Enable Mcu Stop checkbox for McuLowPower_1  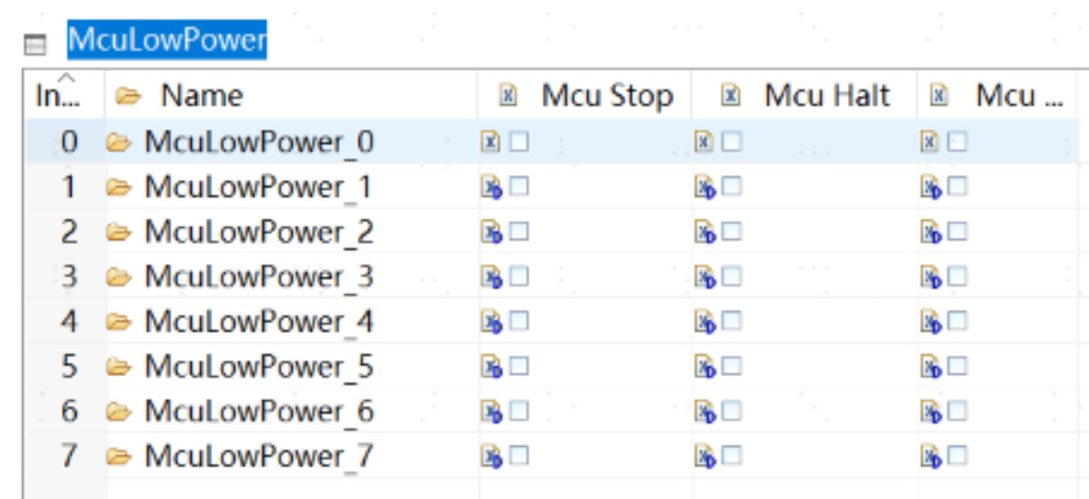click(519, 186)
